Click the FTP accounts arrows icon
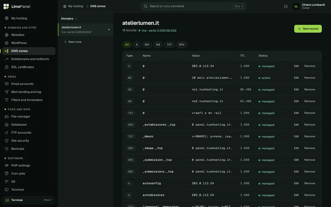Image resolution: width=331 pixels, height=207 pixels. (x=7, y=132)
